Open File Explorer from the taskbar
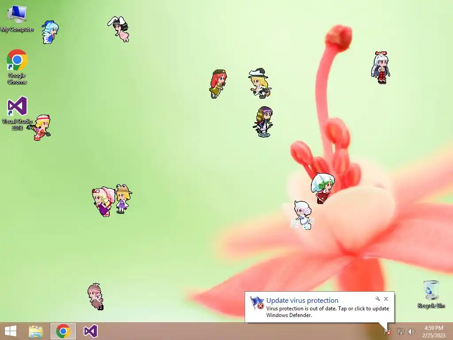The image size is (453, 340). (36, 331)
